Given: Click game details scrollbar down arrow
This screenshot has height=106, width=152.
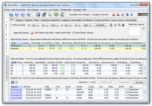Looking at the screenshot, I should click(x=144, y=98).
